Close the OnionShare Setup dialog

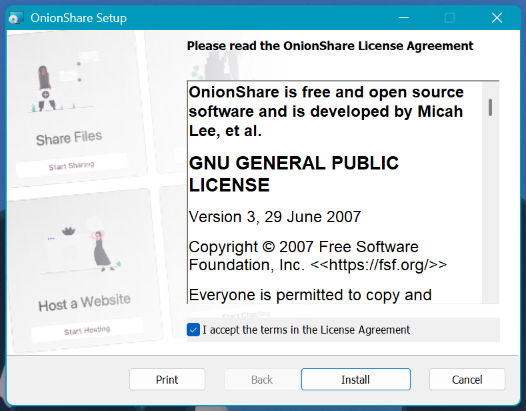point(497,18)
